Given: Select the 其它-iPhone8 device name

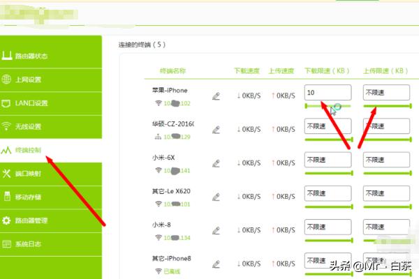Looking at the screenshot, I should click(172, 259).
